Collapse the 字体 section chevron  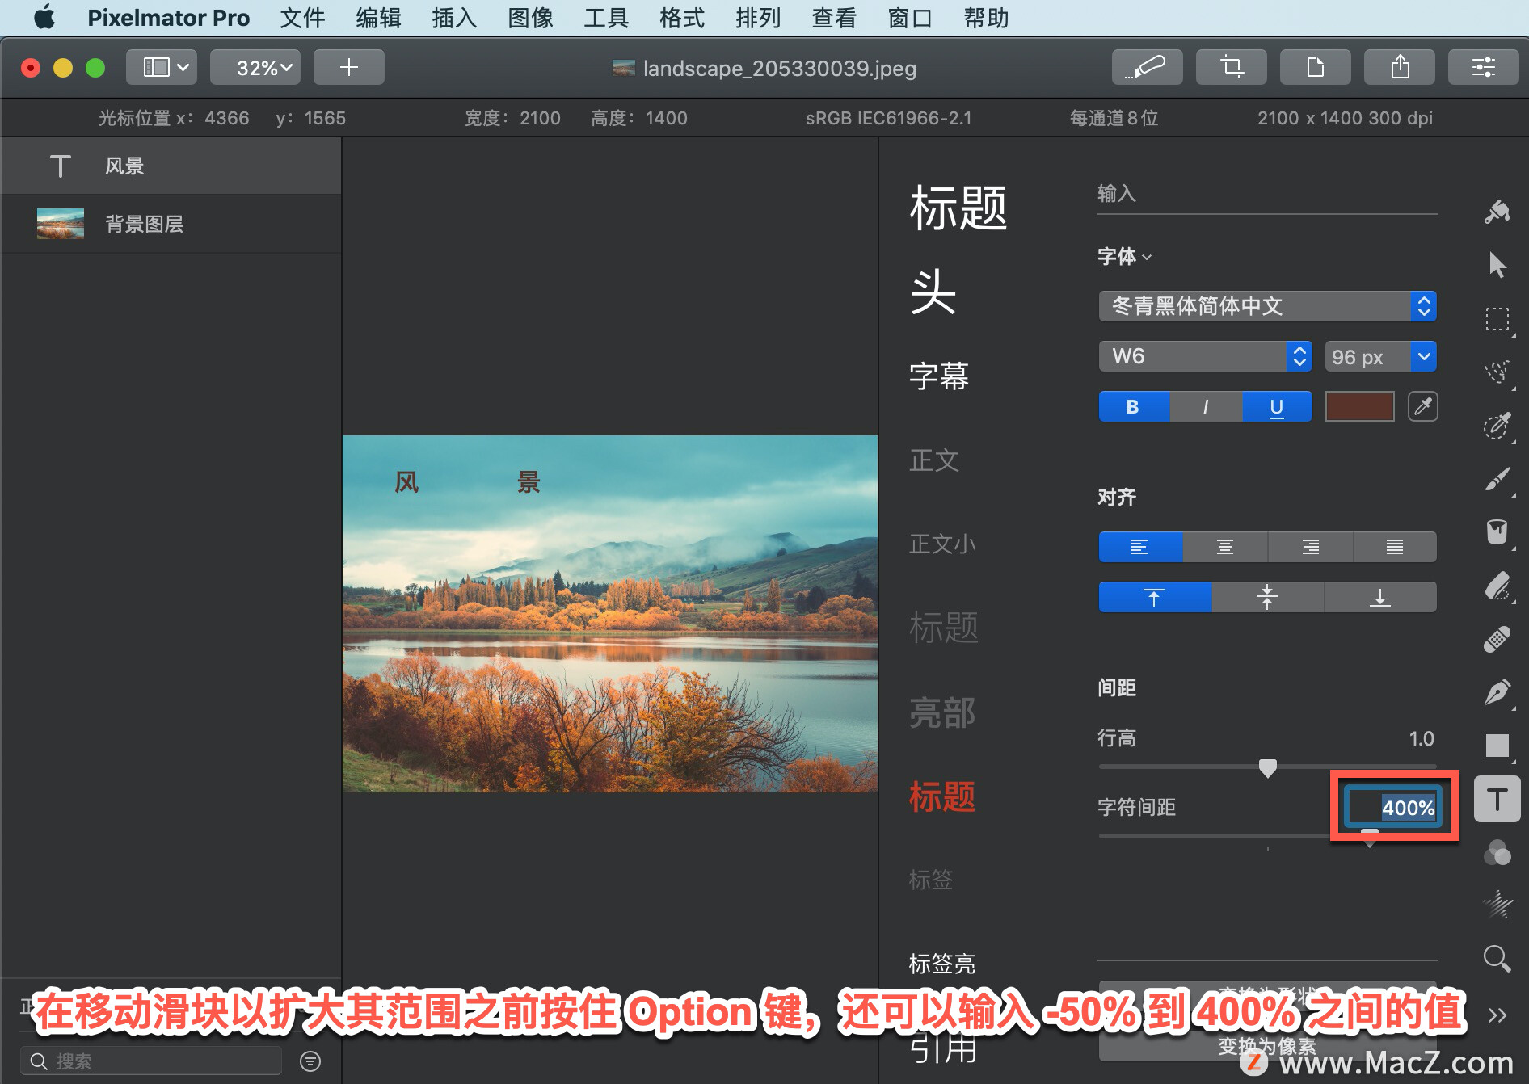coord(1147,257)
